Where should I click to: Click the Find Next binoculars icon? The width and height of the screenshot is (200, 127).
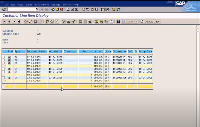click(x=77, y=9)
